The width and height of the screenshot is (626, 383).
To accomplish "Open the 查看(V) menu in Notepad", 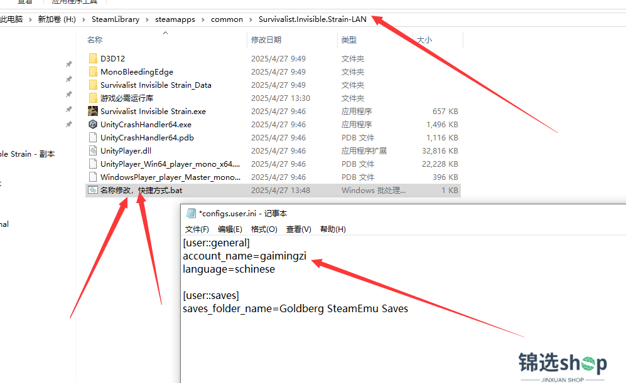I will [x=299, y=229].
